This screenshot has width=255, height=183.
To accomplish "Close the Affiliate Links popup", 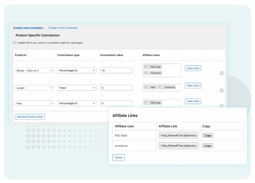I will [118, 157].
